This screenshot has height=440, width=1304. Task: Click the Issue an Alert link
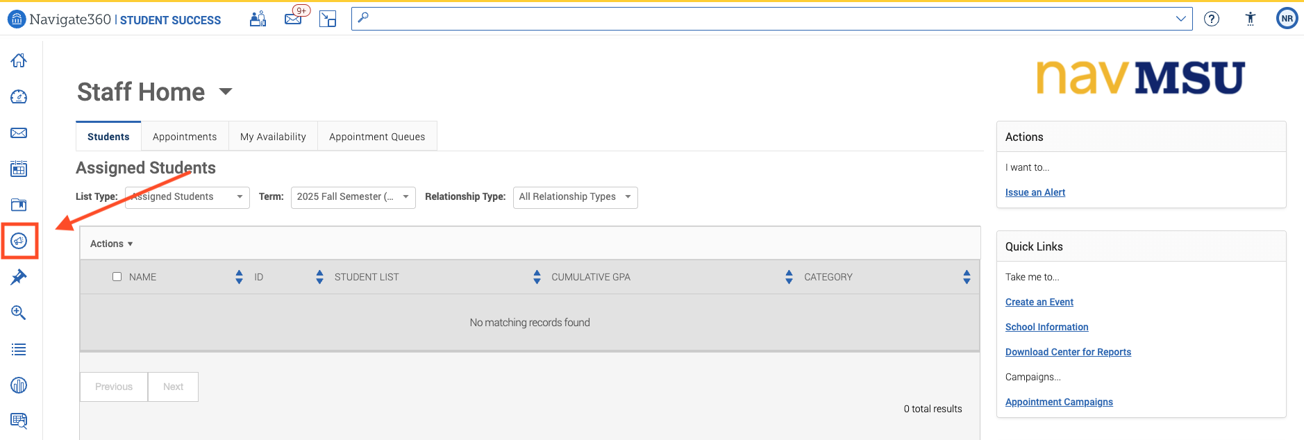pyautogui.click(x=1035, y=192)
